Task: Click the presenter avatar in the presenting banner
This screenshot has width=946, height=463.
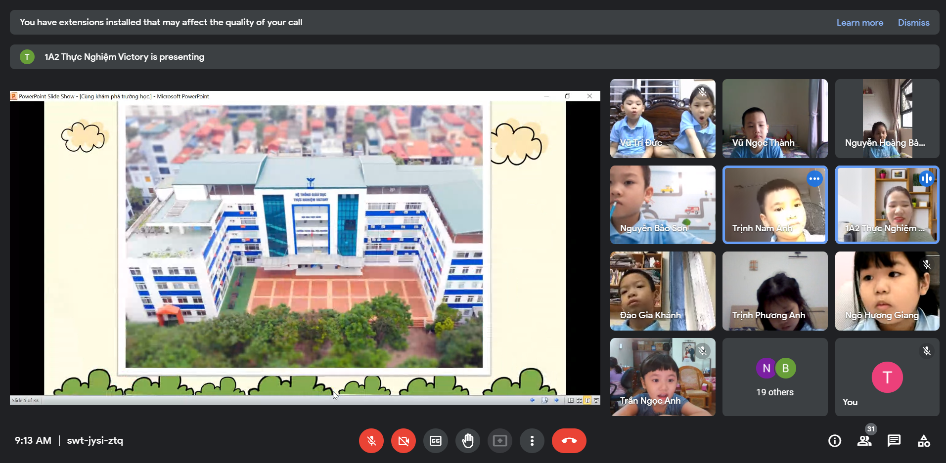Action: click(x=27, y=57)
